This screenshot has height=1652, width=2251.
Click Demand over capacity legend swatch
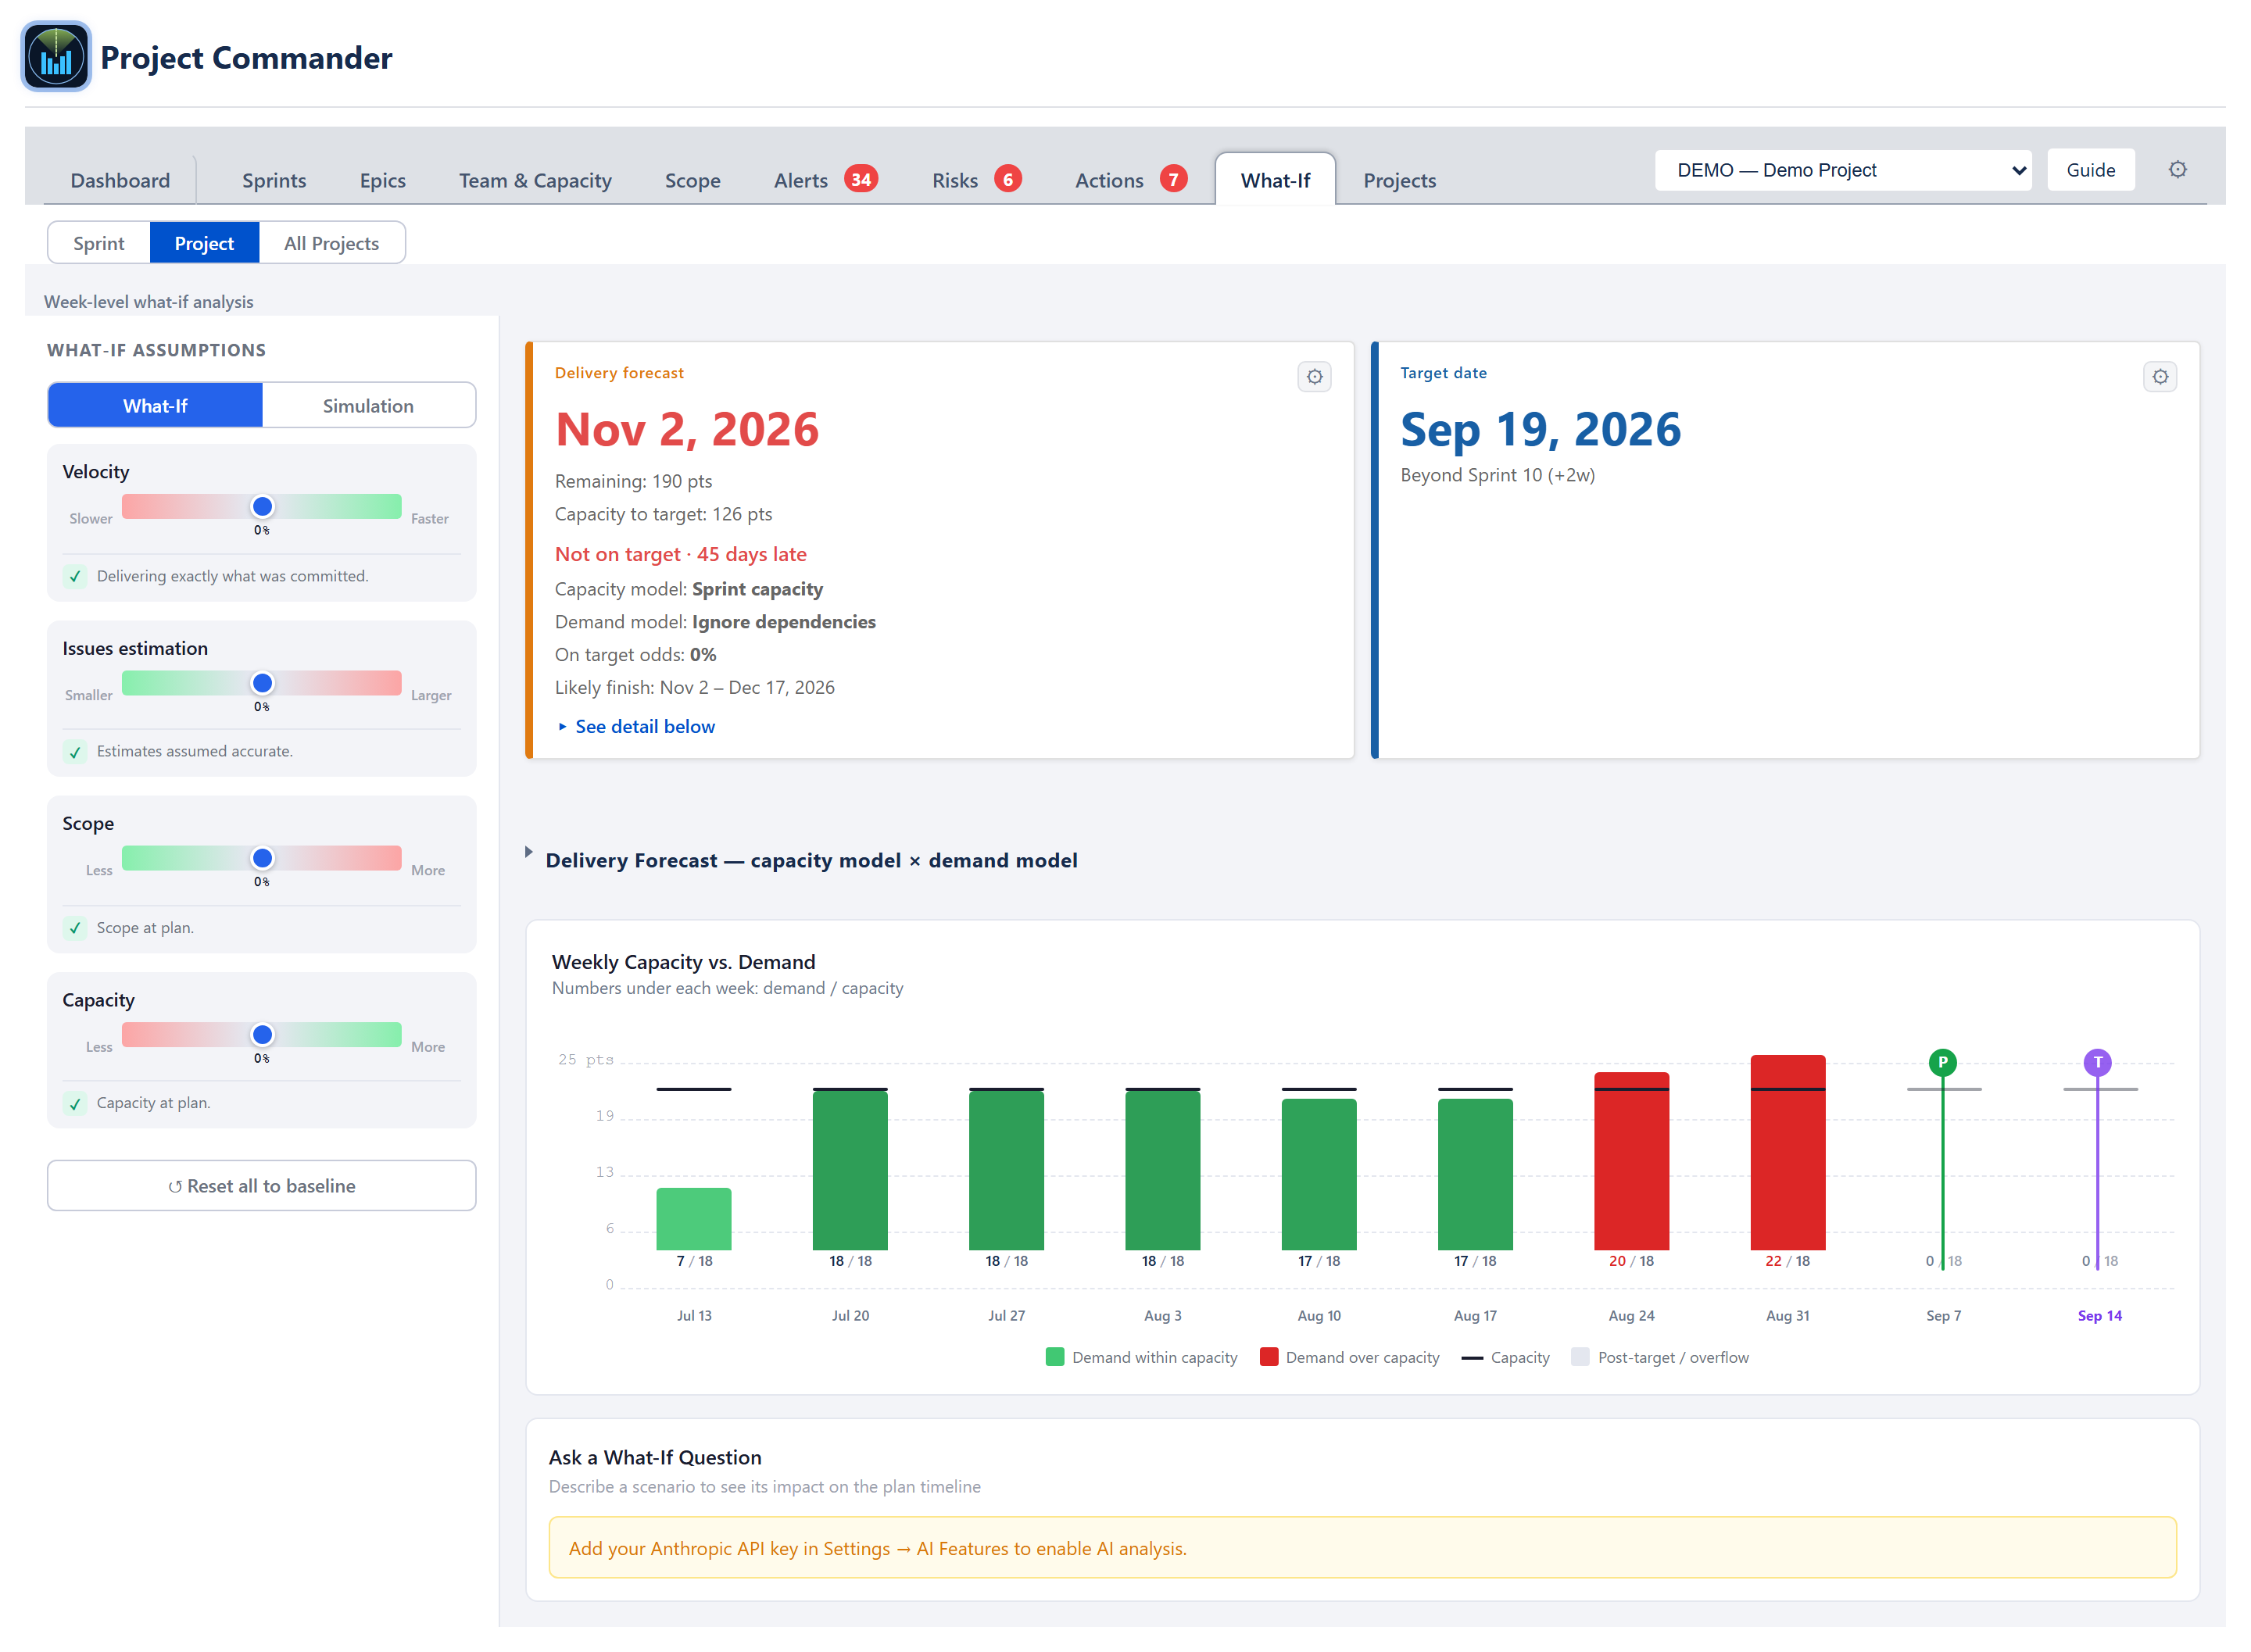tap(1268, 1357)
